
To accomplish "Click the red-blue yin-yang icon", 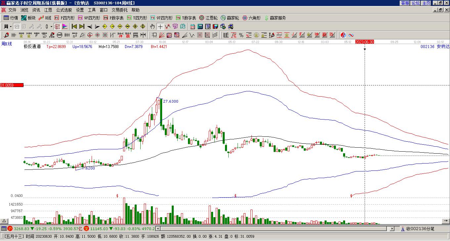I will 343,35.
